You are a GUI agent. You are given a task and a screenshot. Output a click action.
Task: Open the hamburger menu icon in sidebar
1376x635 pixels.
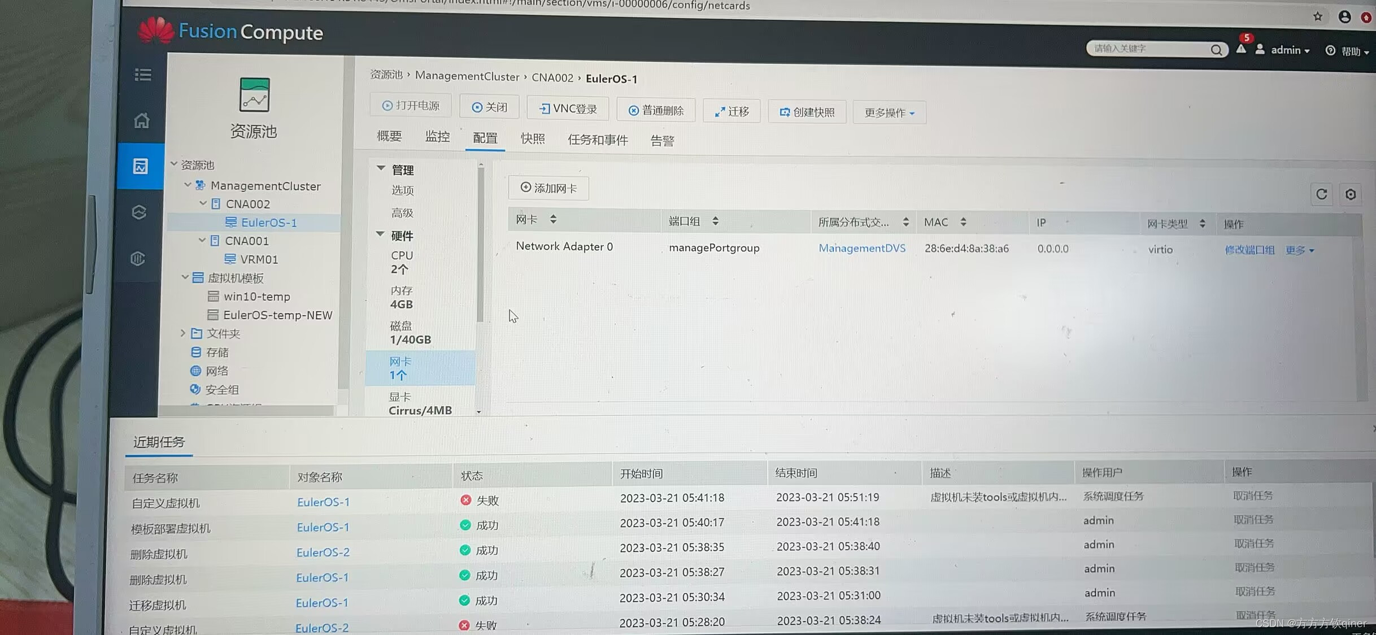[x=143, y=75]
